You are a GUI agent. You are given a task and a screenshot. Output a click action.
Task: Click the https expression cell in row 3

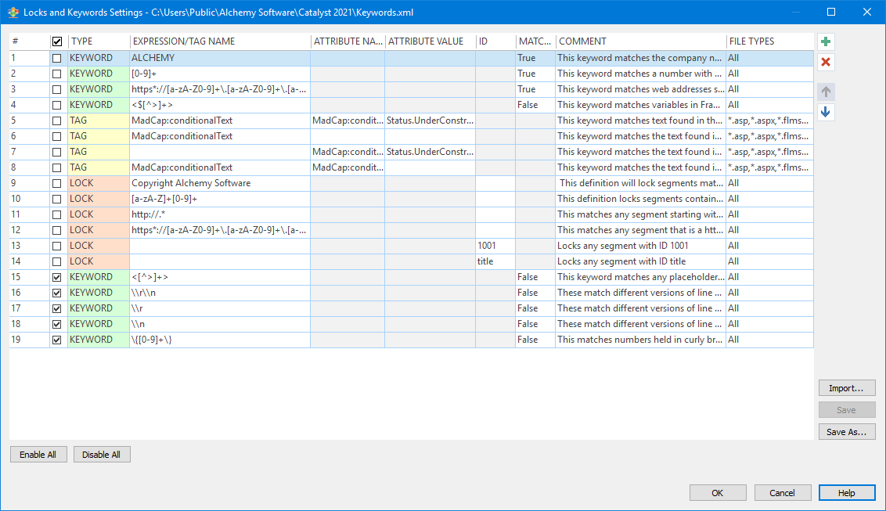click(220, 89)
